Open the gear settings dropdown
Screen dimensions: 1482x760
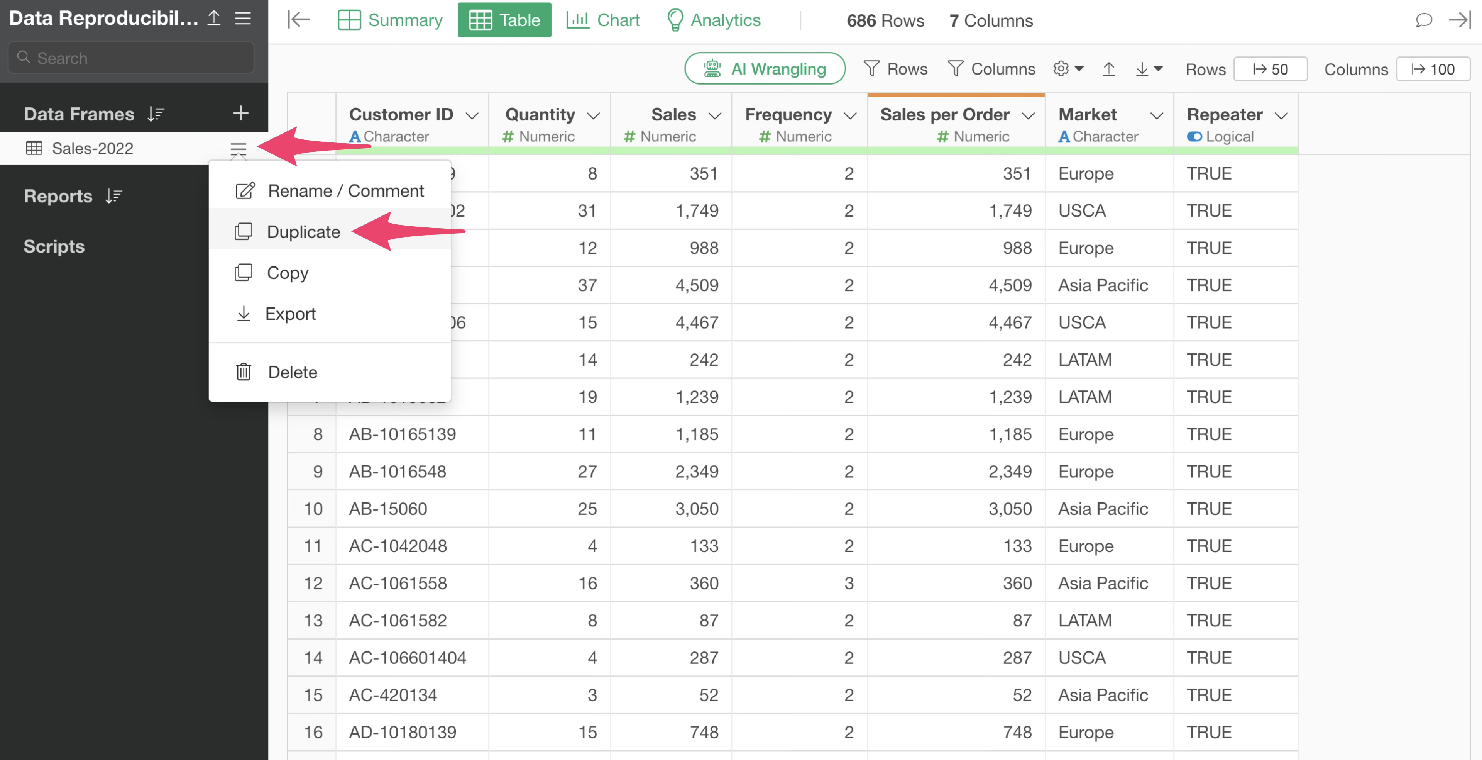tap(1068, 69)
